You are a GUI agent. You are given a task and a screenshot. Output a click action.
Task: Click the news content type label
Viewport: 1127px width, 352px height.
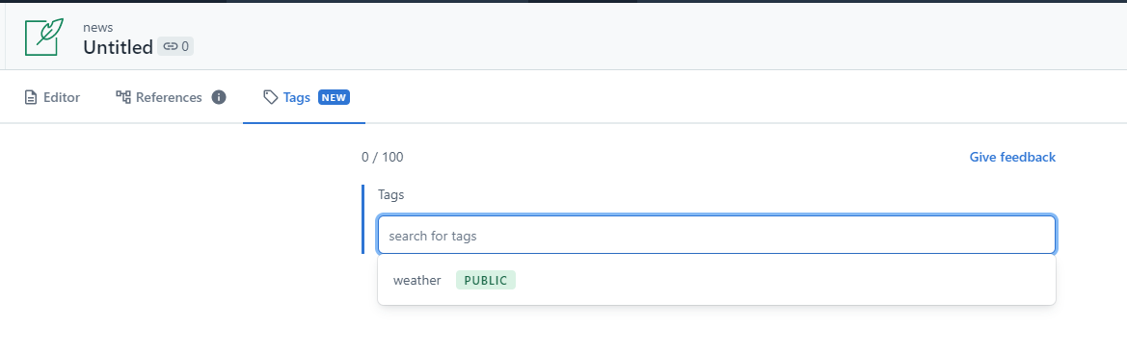(97, 27)
